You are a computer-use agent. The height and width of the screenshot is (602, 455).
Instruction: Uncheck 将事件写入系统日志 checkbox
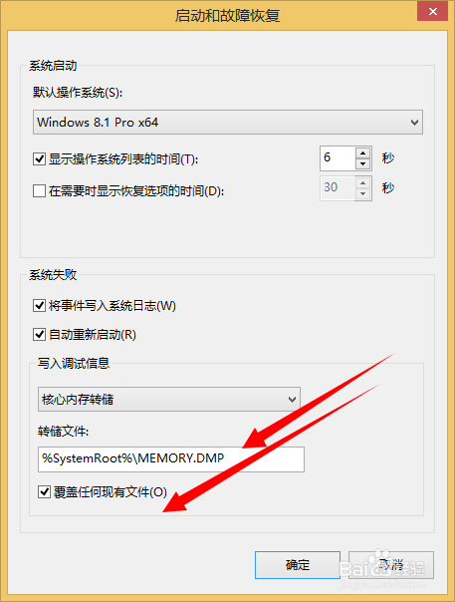click(x=39, y=306)
